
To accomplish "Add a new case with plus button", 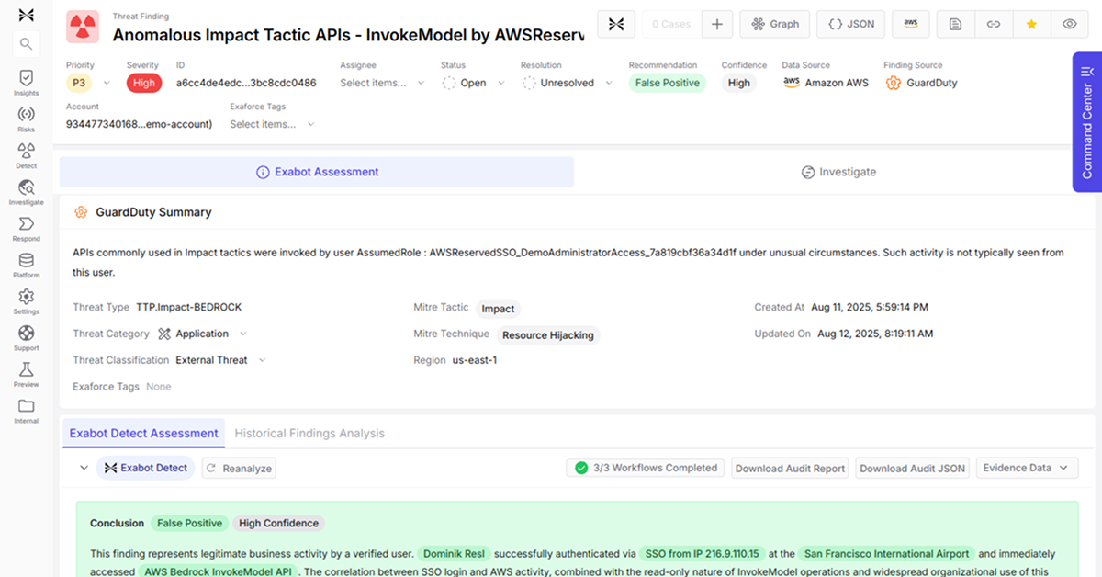I will tap(717, 24).
